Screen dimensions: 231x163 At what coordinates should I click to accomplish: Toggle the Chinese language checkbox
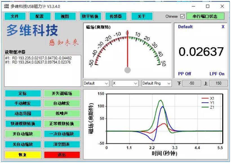(x=182, y=16)
